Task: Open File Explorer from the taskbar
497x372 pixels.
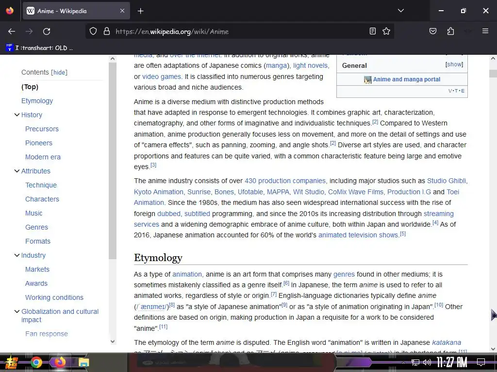Action: coord(83,362)
